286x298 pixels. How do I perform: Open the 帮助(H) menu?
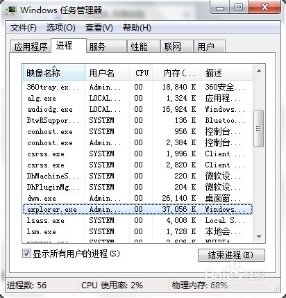(137, 28)
